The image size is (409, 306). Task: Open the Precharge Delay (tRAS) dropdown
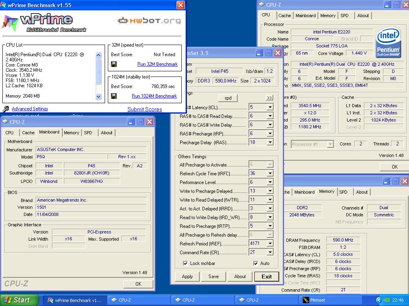(270, 142)
